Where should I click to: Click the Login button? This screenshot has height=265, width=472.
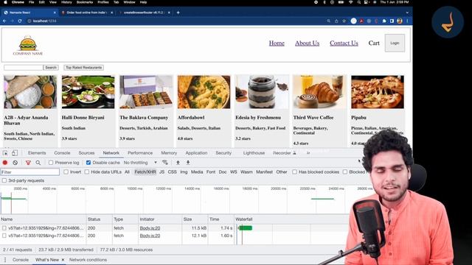pyautogui.click(x=395, y=43)
